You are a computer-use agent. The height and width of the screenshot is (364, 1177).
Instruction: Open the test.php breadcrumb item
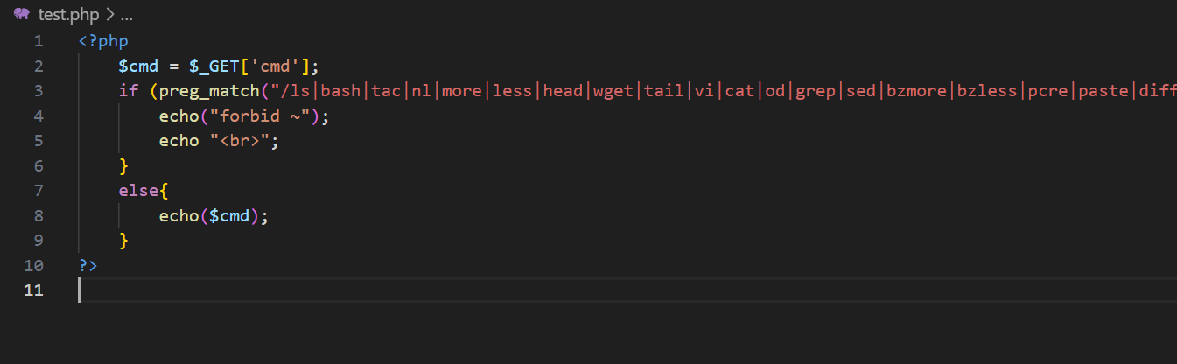pyautogui.click(x=69, y=14)
